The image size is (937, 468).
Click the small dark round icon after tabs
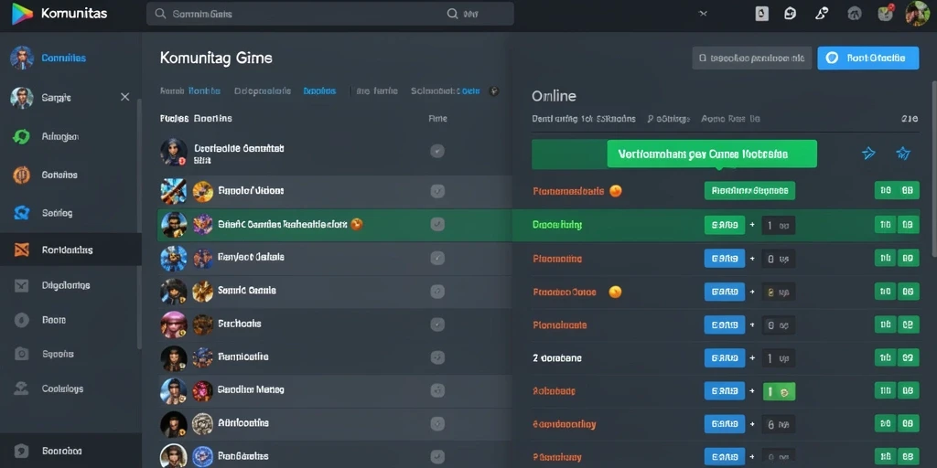(493, 91)
